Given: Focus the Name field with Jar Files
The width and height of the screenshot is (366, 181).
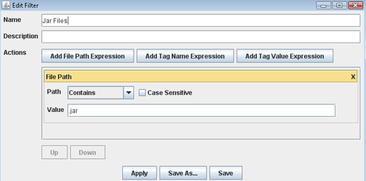Looking at the screenshot, I should [x=201, y=20].
